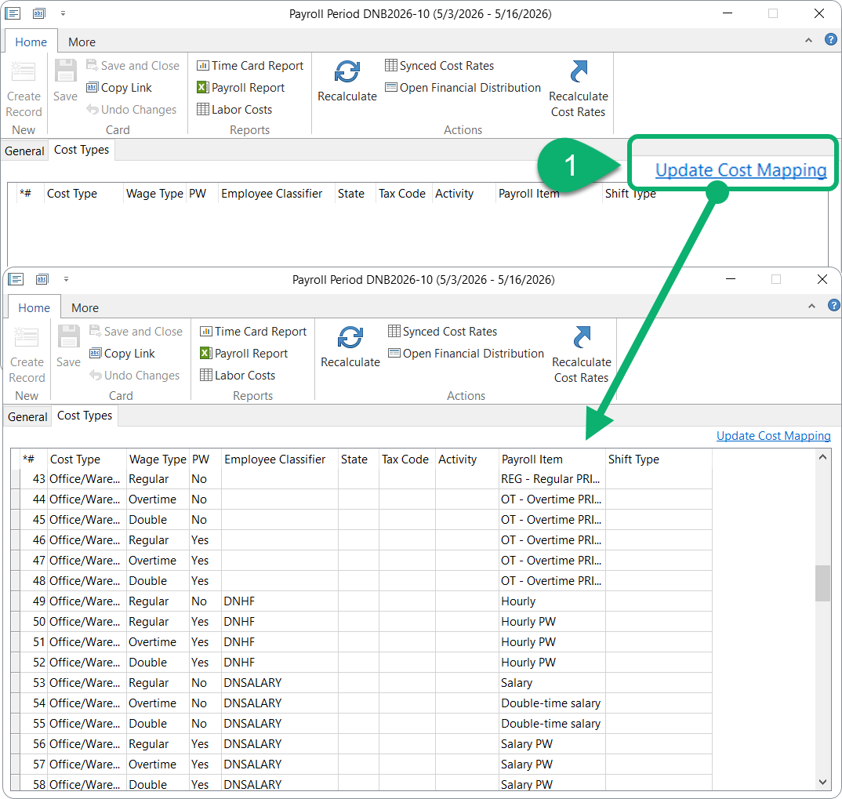Click Copy Link in the bottom window

point(122,354)
